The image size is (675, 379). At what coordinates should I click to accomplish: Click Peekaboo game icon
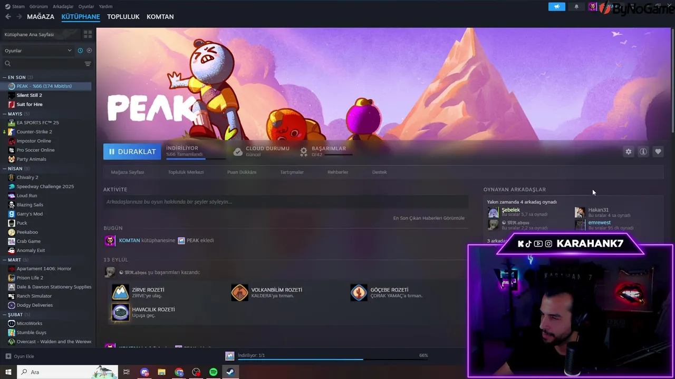pos(12,232)
